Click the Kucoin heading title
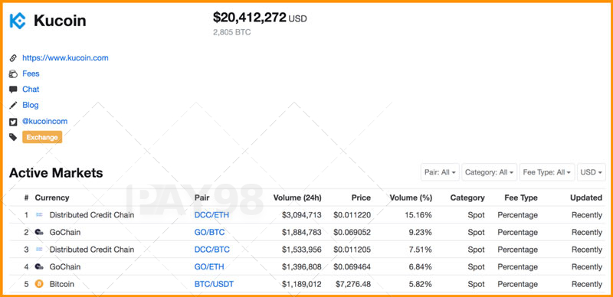 tap(60, 21)
